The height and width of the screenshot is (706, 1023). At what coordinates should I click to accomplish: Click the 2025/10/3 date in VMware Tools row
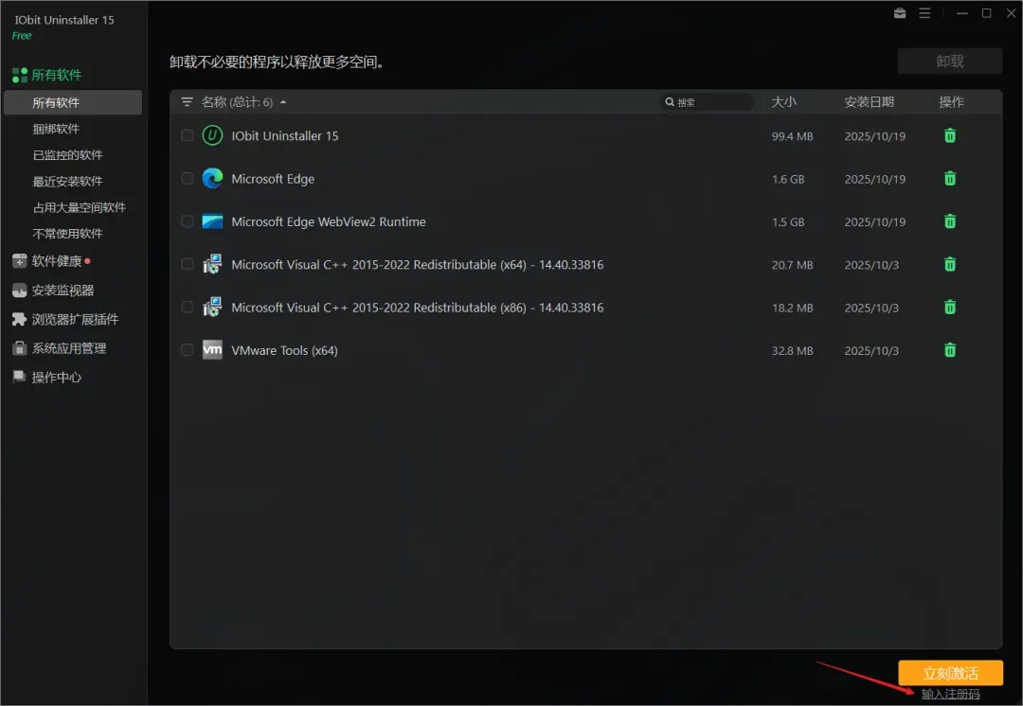pyautogui.click(x=871, y=351)
